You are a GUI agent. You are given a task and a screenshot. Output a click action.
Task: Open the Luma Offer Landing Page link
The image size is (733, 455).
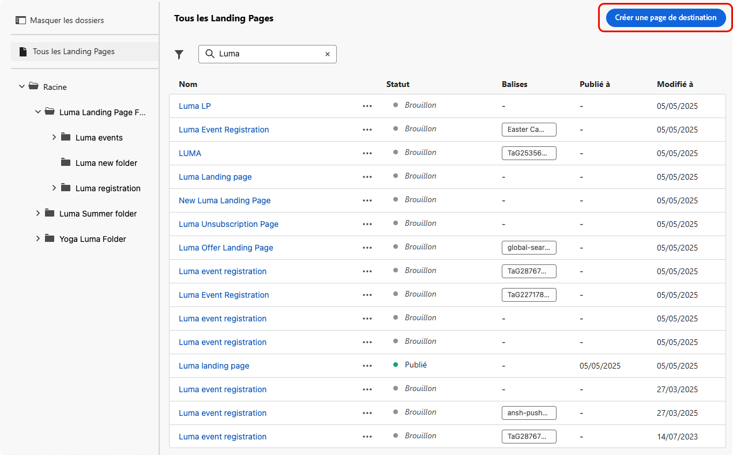pyautogui.click(x=226, y=248)
